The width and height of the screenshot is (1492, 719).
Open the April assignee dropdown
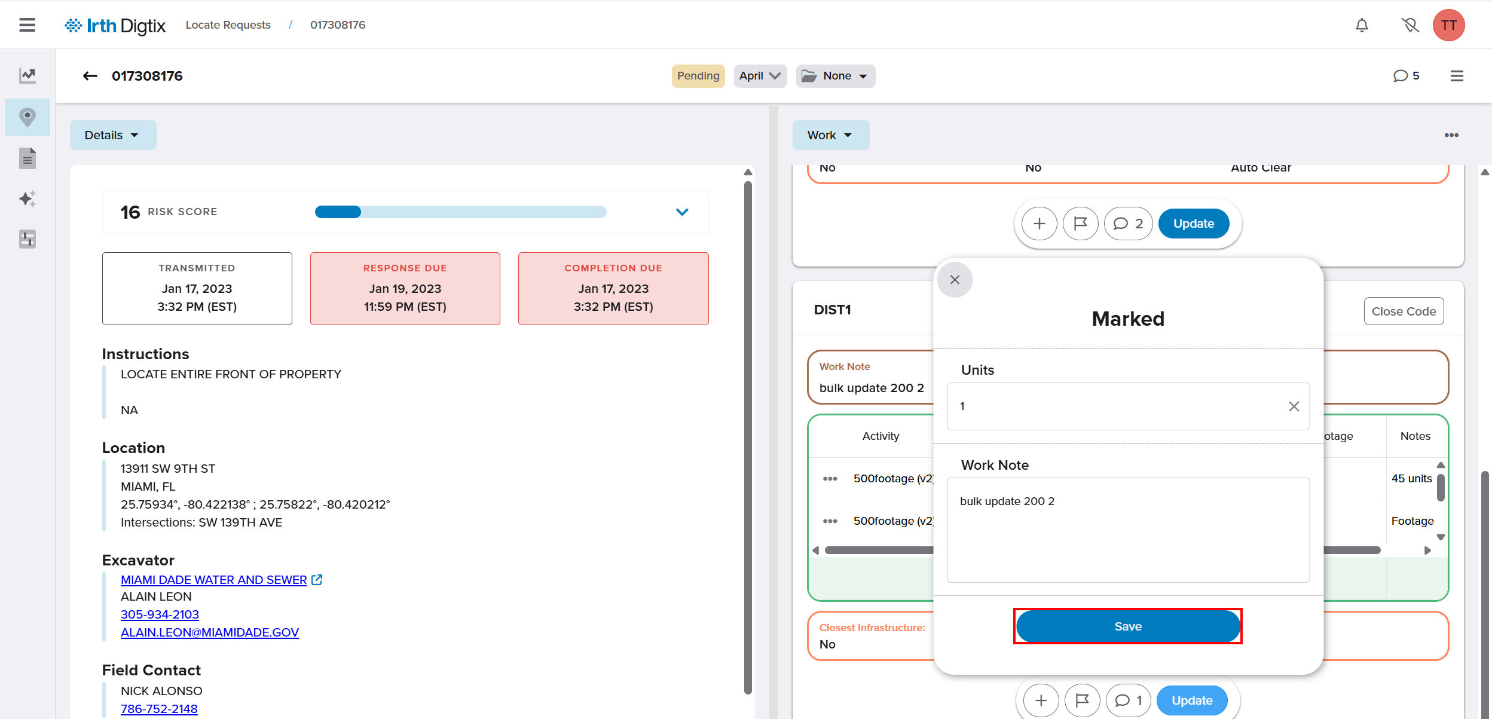760,76
